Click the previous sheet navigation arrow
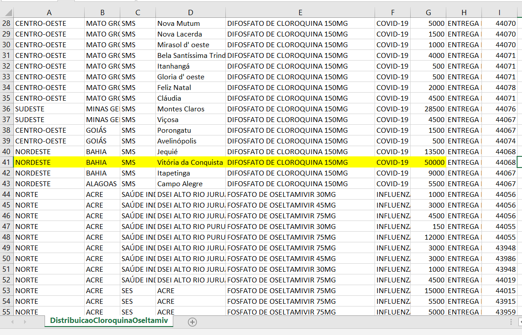Screen dimensions: 522x335 coord(12,322)
